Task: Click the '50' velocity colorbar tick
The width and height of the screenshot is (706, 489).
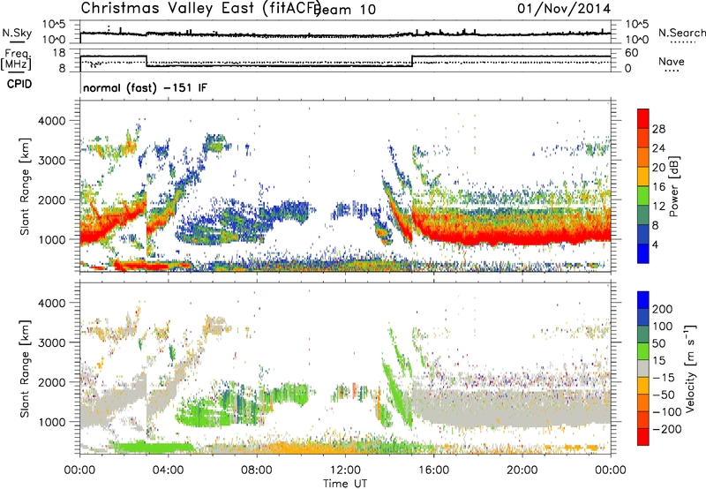Action: tap(659, 343)
